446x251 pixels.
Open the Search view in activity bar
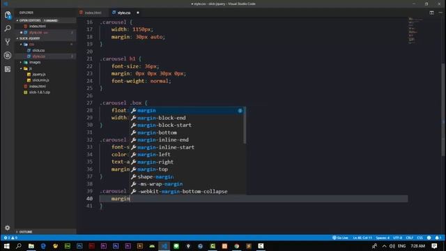click(x=8, y=28)
